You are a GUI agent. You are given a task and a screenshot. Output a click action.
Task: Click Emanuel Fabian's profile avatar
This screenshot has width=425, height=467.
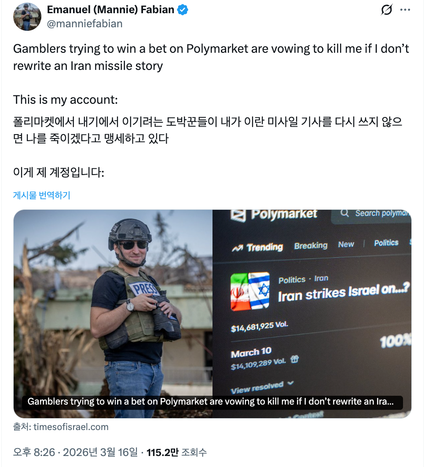coord(27,16)
